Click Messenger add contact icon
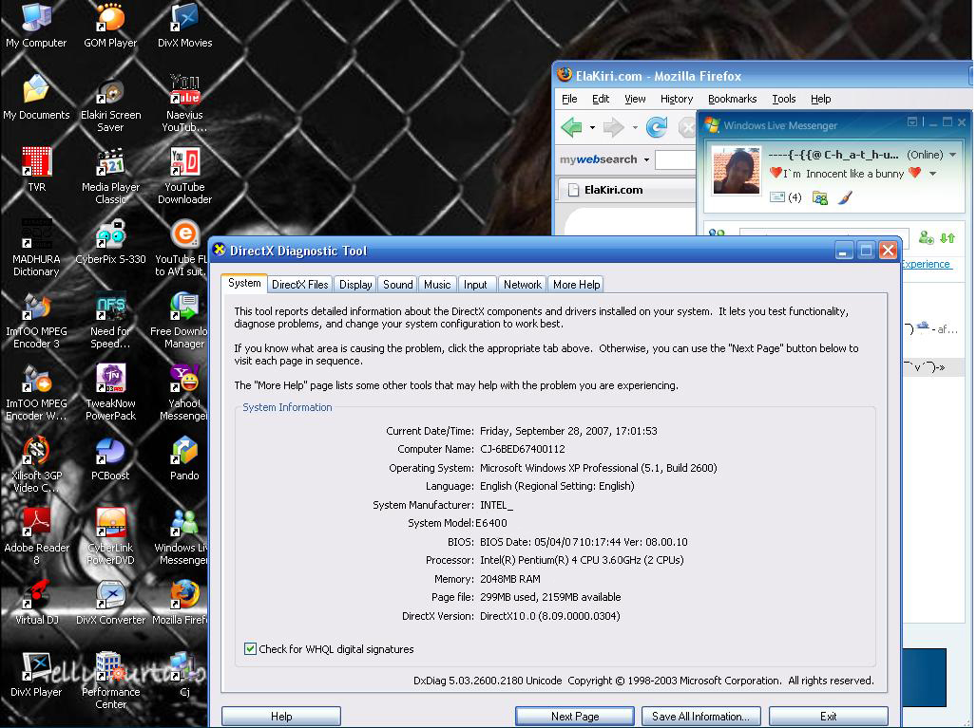 926,237
